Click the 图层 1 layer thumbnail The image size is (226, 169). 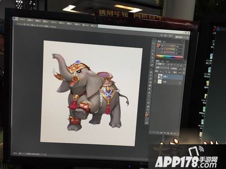coord(160,76)
